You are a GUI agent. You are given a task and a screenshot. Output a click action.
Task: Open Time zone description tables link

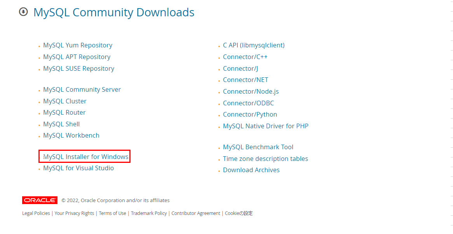point(265,159)
